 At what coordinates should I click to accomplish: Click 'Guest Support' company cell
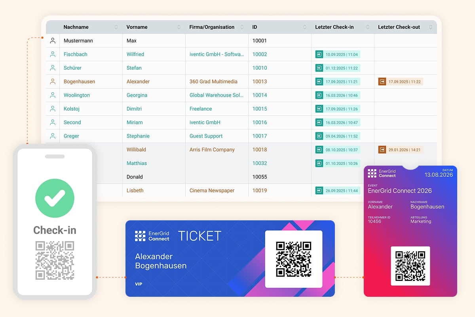click(206, 136)
